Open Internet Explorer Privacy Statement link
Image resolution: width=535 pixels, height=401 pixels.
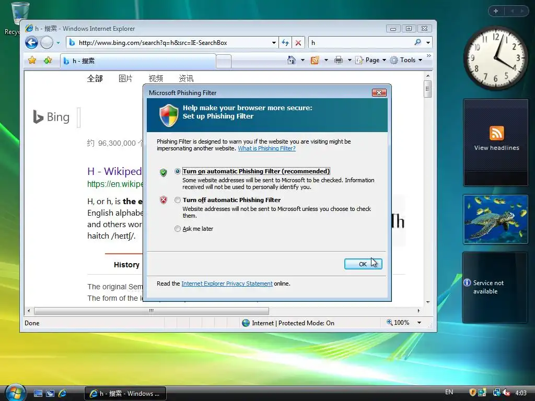[x=227, y=284]
